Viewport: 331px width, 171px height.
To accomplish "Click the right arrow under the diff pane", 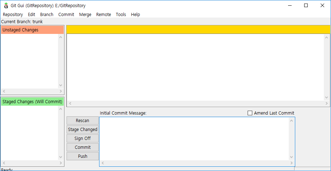I will pos(327,104).
